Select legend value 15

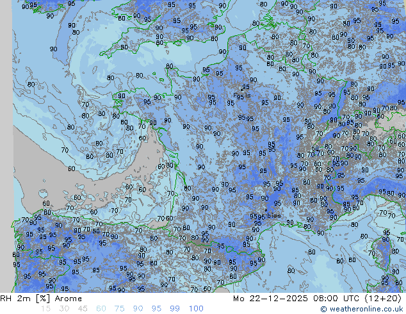(45, 309)
